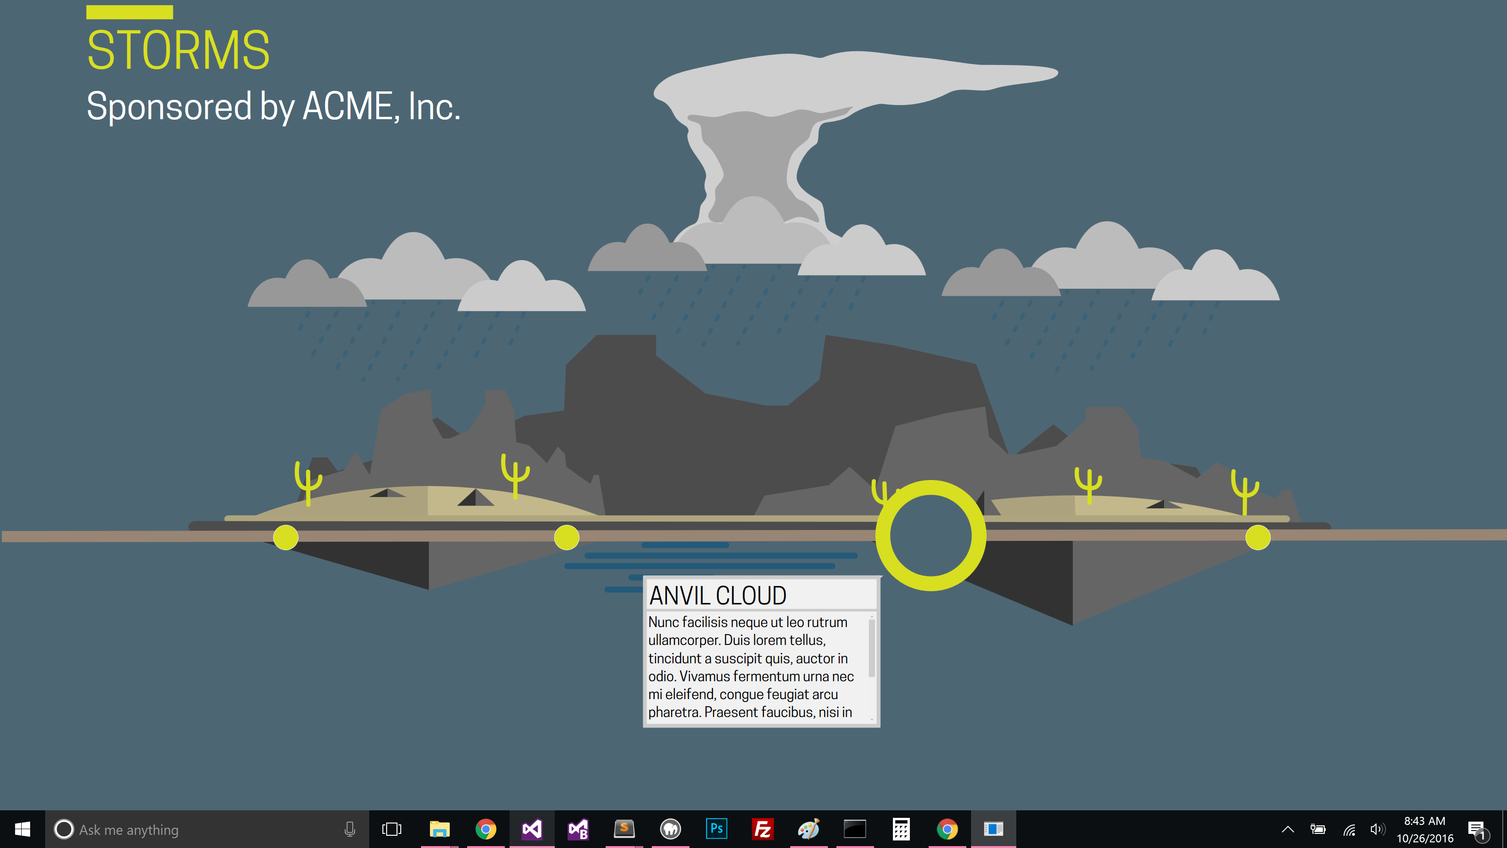Show hidden system tray icons
This screenshot has width=1507, height=848.
tap(1288, 829)
